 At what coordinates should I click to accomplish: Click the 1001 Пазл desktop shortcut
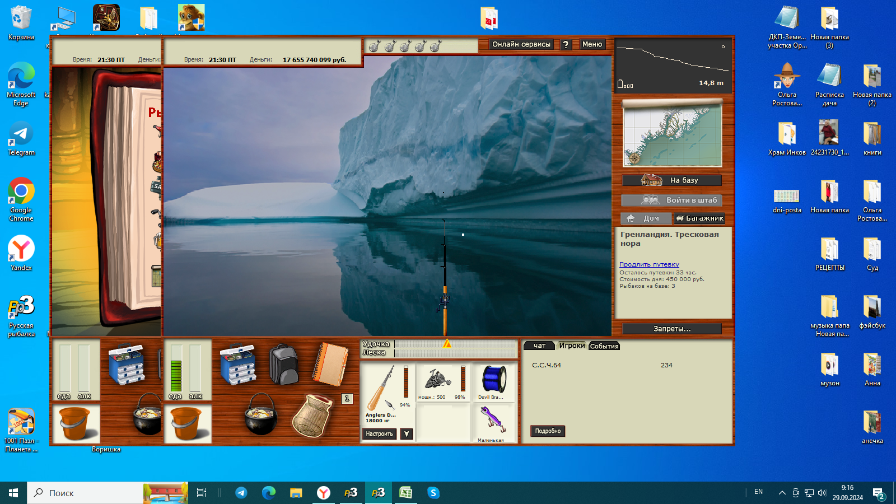tap(21, 430)
